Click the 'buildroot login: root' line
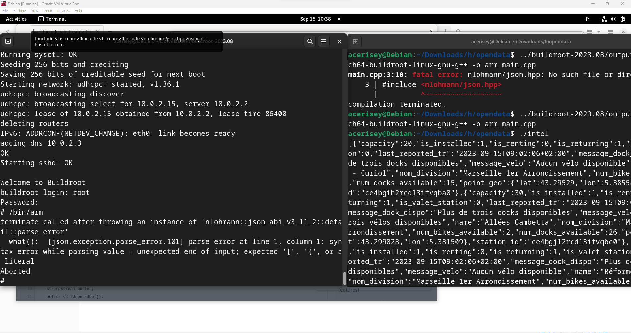The width and height of the screenshot is (631, 333). point(45,193)
